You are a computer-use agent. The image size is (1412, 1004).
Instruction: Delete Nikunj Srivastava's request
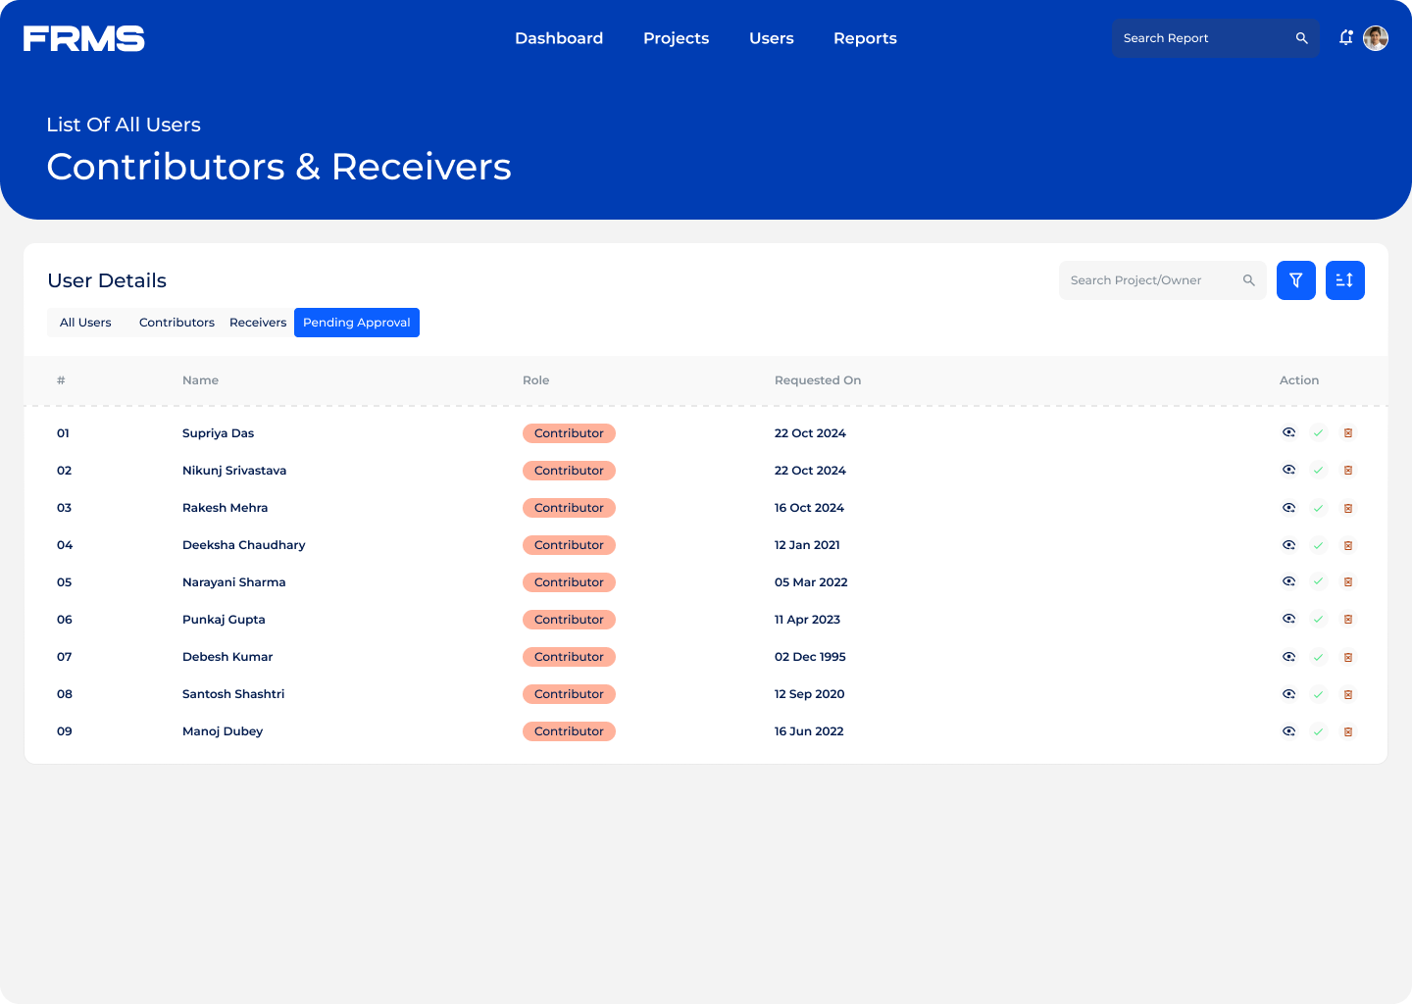tap(1348, 471)
